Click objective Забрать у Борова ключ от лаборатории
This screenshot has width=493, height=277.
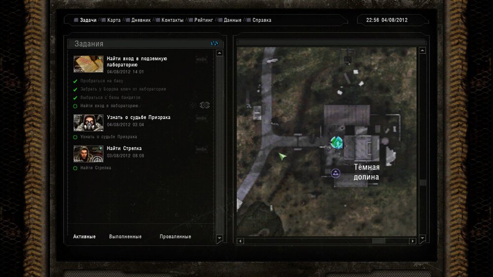click(x=123, y=89)
